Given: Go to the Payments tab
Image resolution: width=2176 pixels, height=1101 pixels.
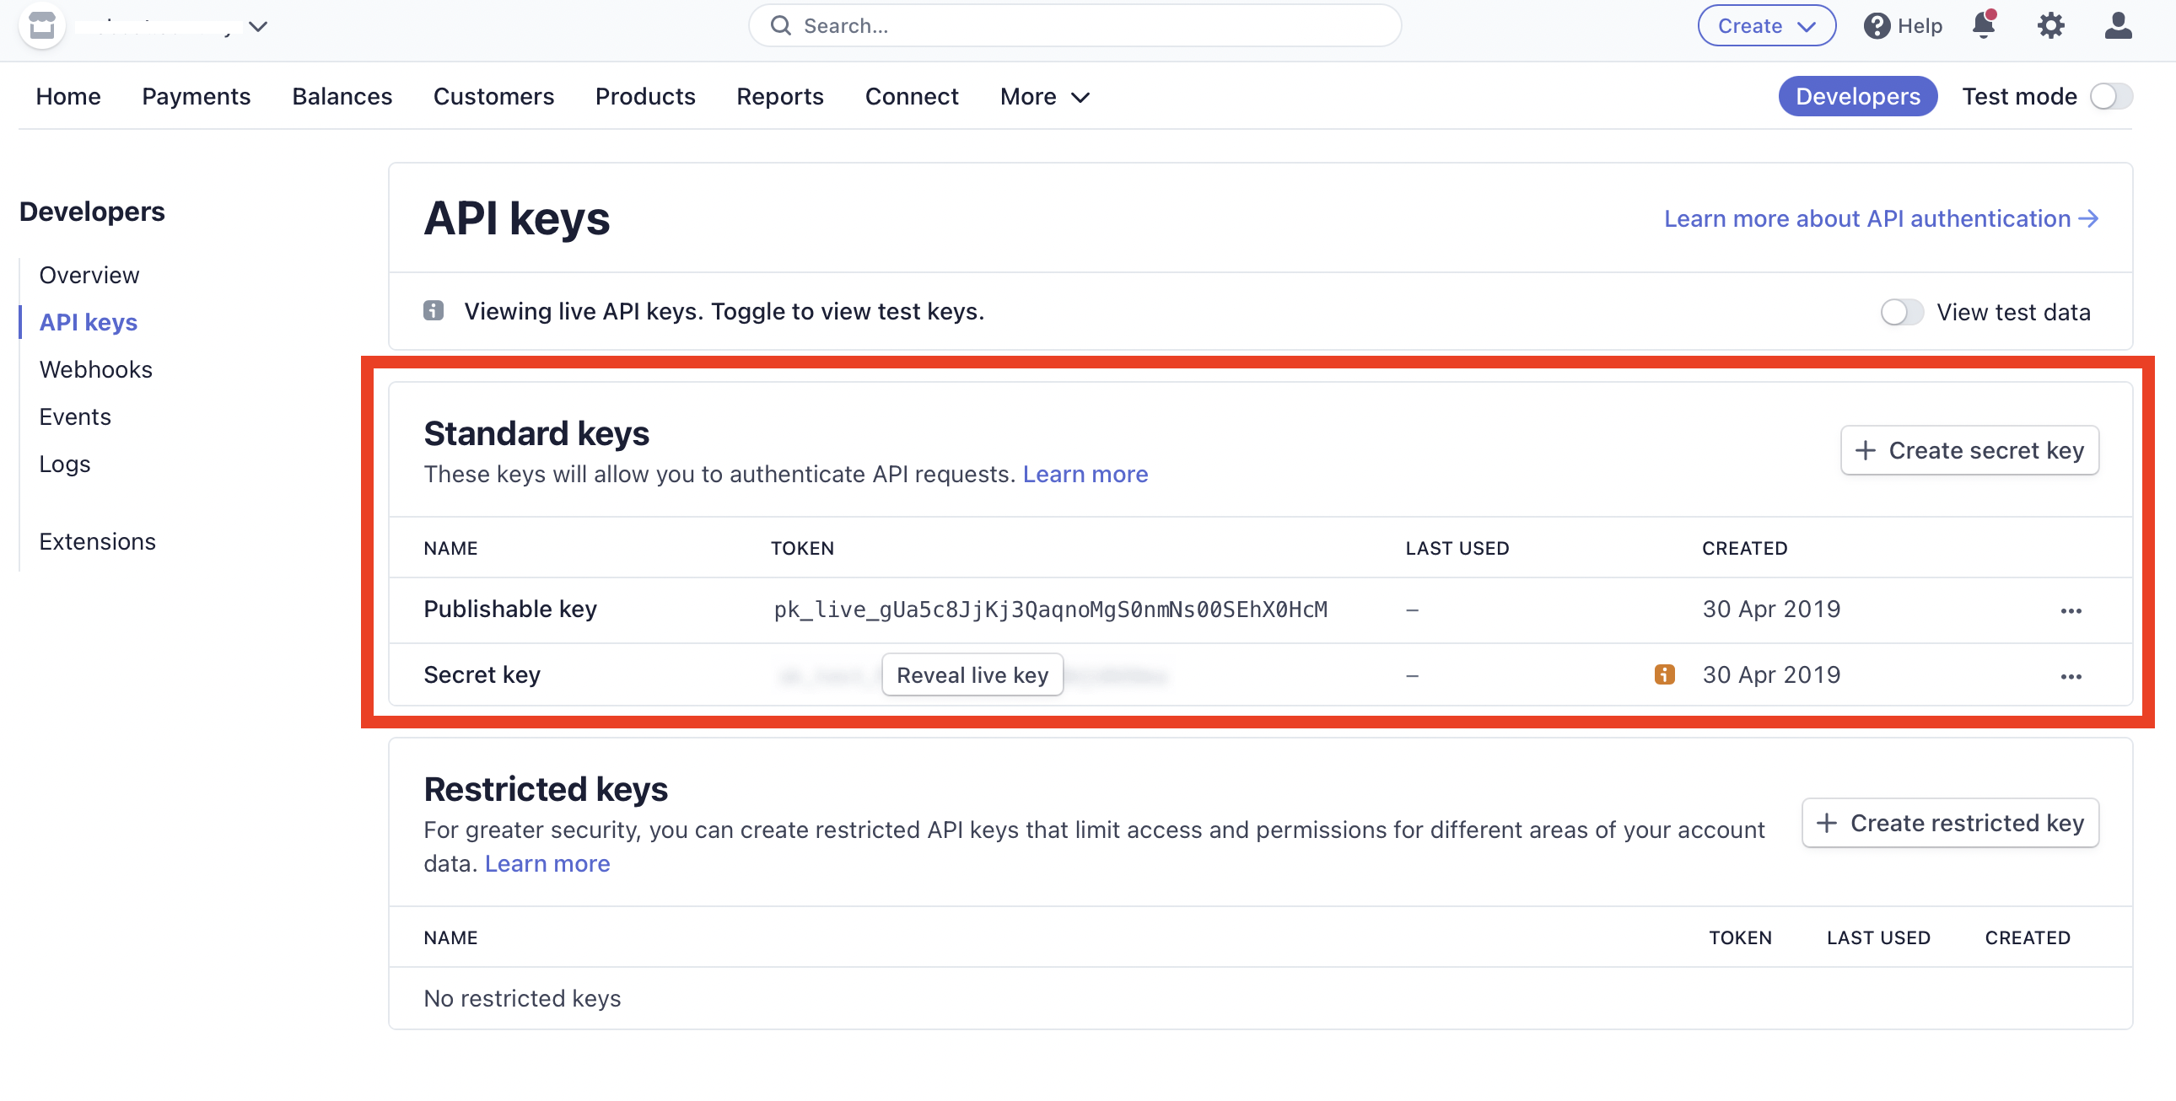Looking at the screenshot, I should [x=196, y=96].
